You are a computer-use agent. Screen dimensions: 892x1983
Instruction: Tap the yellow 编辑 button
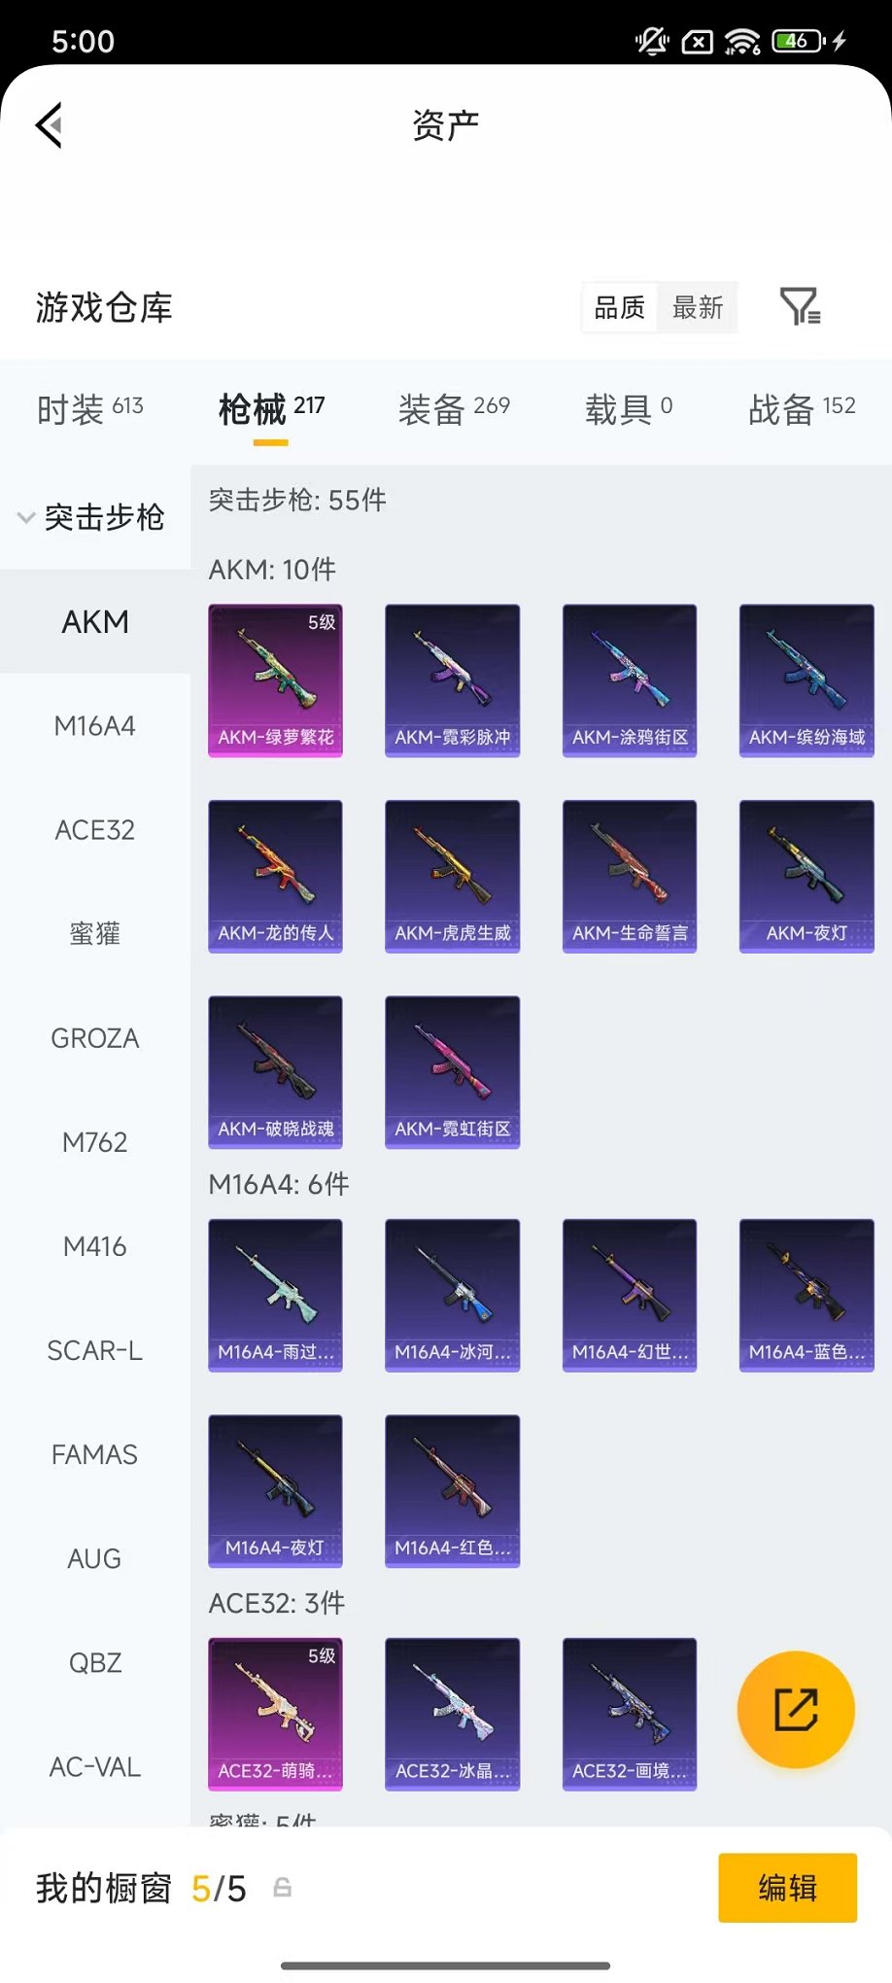787,1888
